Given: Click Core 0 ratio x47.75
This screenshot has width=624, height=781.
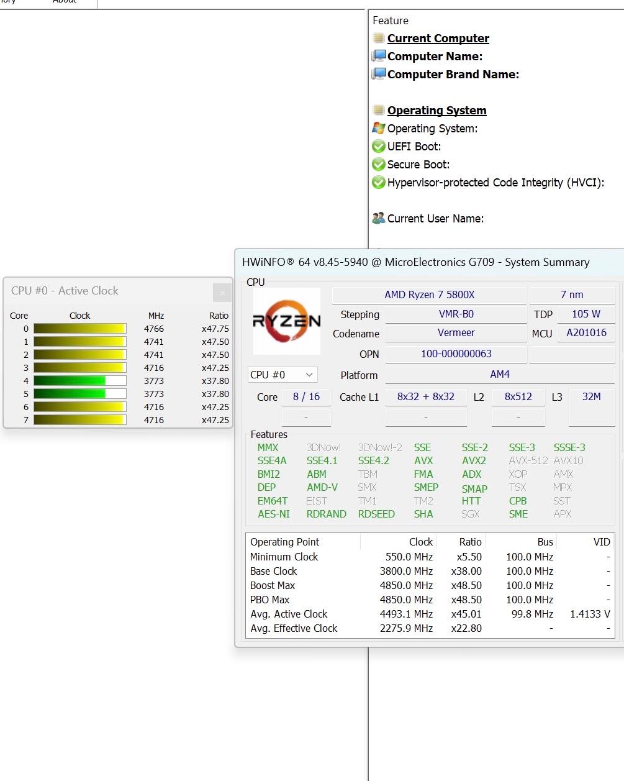Looking at the screenshot, I should coord(215,329).
